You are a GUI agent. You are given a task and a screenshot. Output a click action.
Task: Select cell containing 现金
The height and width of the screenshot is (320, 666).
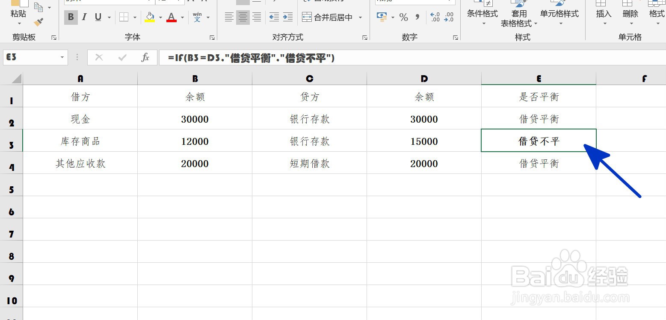(80, 119)
